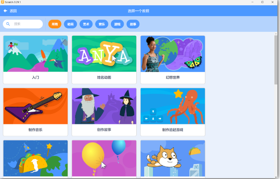Click the Scratch app logo in title bar
Screen dimensions: 280x179
tap(3, 2)
